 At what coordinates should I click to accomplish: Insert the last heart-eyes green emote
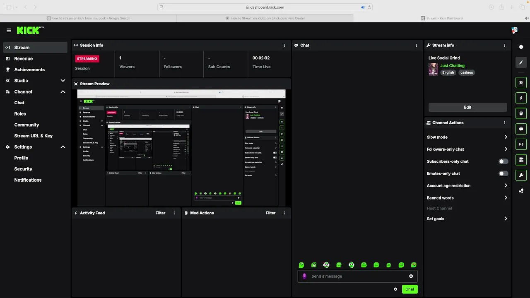[414, 265]
